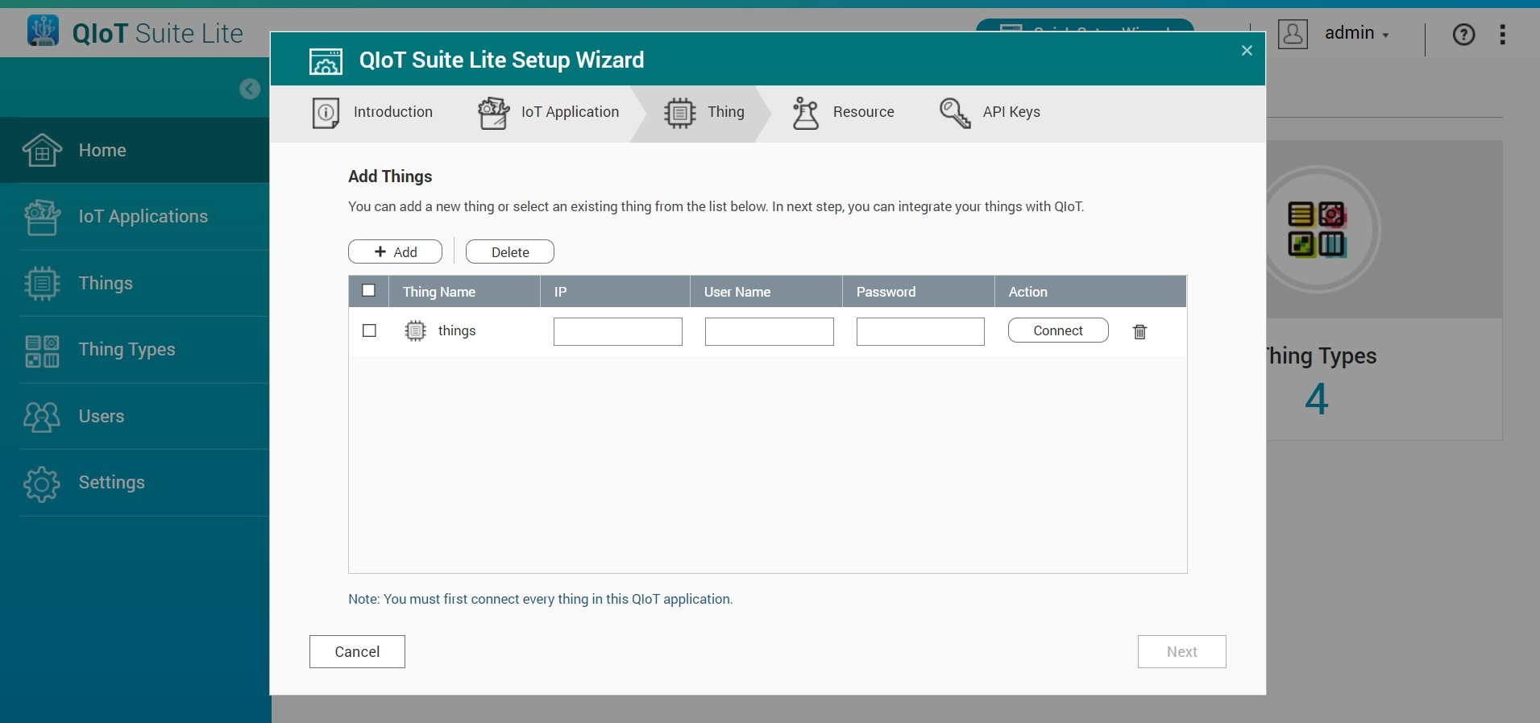Click the help question mark icon

click(x=1463, y=35)
